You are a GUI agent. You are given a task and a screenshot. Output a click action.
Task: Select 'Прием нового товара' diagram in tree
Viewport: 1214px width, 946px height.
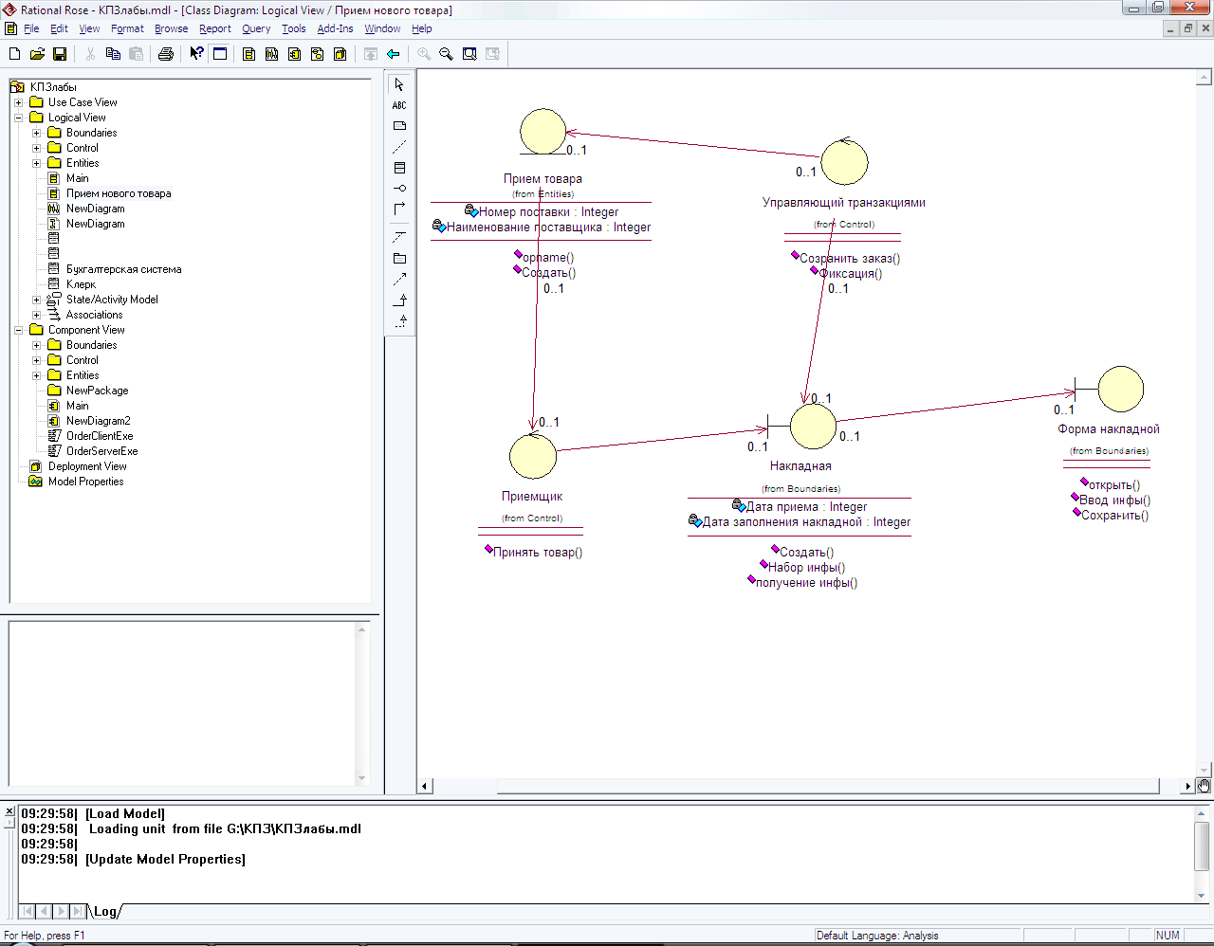(119, 193)
